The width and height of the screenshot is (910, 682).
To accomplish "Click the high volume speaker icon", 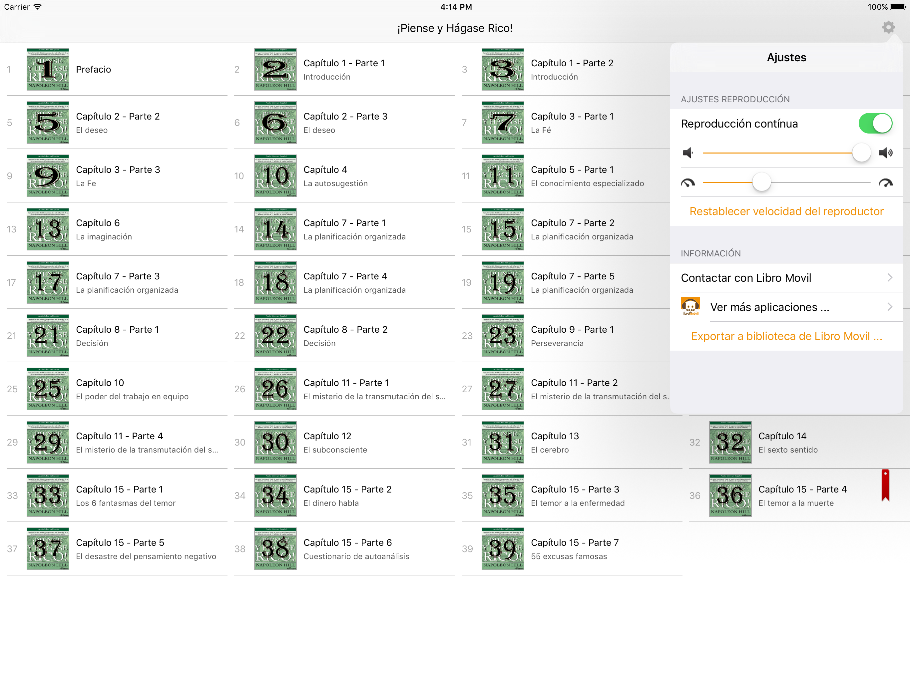I will 885,153.
